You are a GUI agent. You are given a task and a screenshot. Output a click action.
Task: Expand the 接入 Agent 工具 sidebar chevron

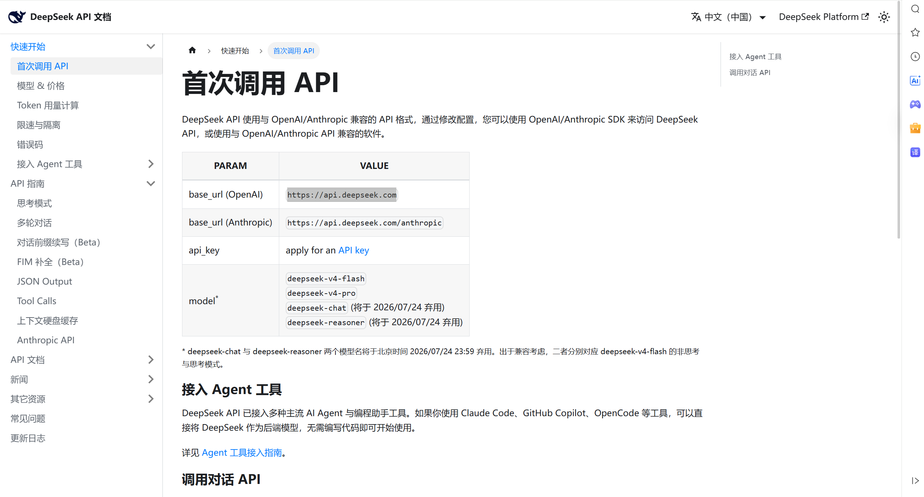click(x=151, y=164)
